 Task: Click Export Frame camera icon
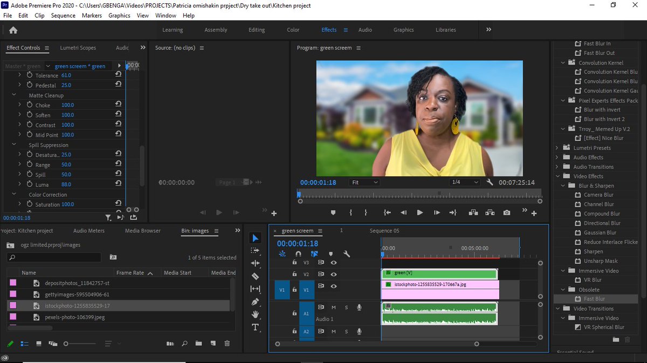(x=507, y=213)
